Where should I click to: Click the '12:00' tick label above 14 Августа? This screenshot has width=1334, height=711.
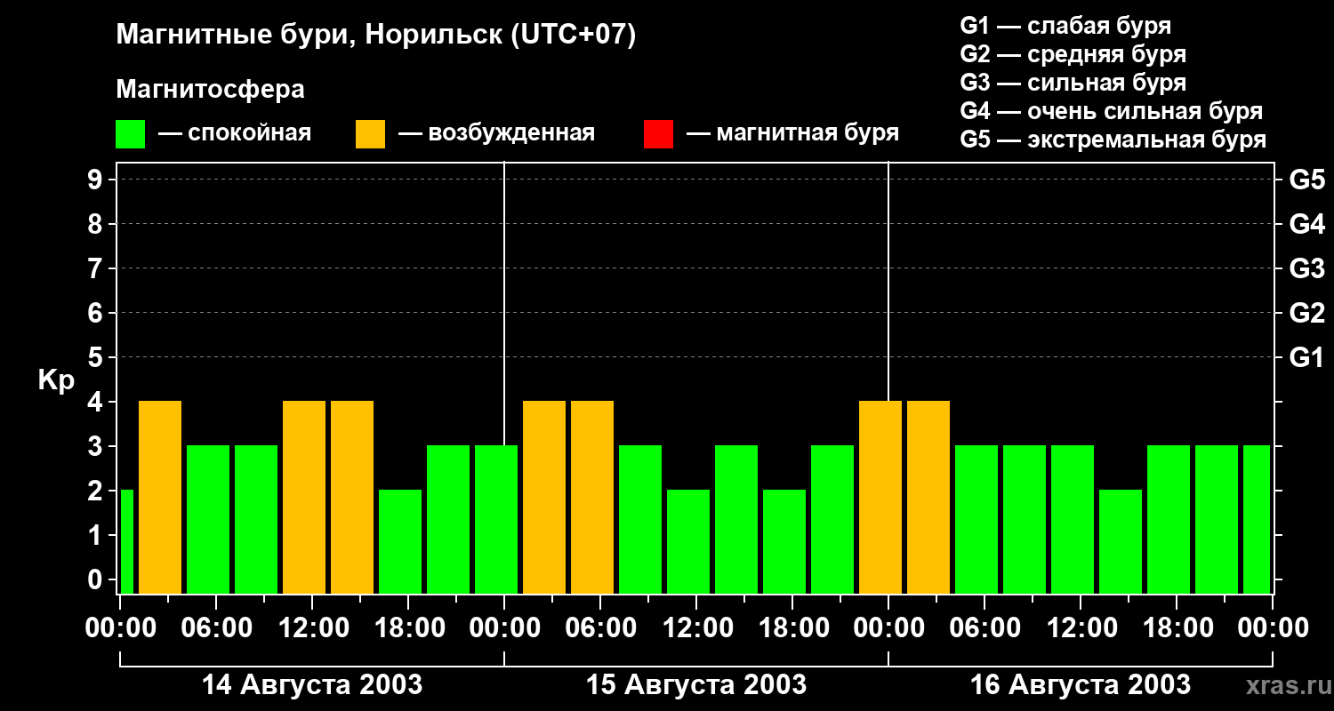[312, 628]
